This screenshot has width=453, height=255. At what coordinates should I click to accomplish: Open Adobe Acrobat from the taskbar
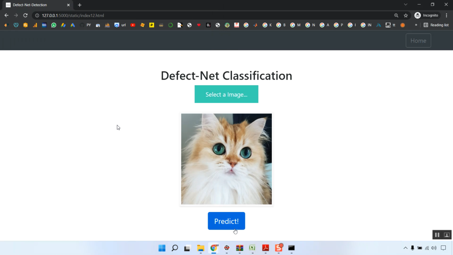click(x=265, y=248)
